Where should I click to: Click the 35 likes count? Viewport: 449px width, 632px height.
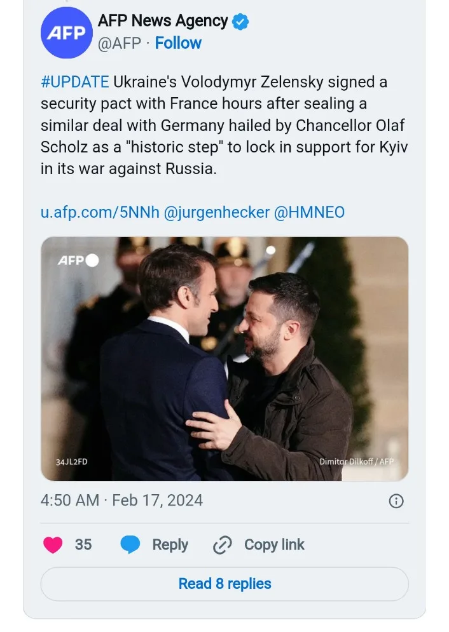[83, 545]
